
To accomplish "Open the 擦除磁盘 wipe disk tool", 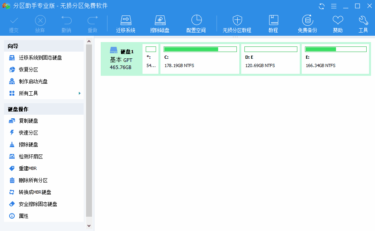I will tap(160, 24).
